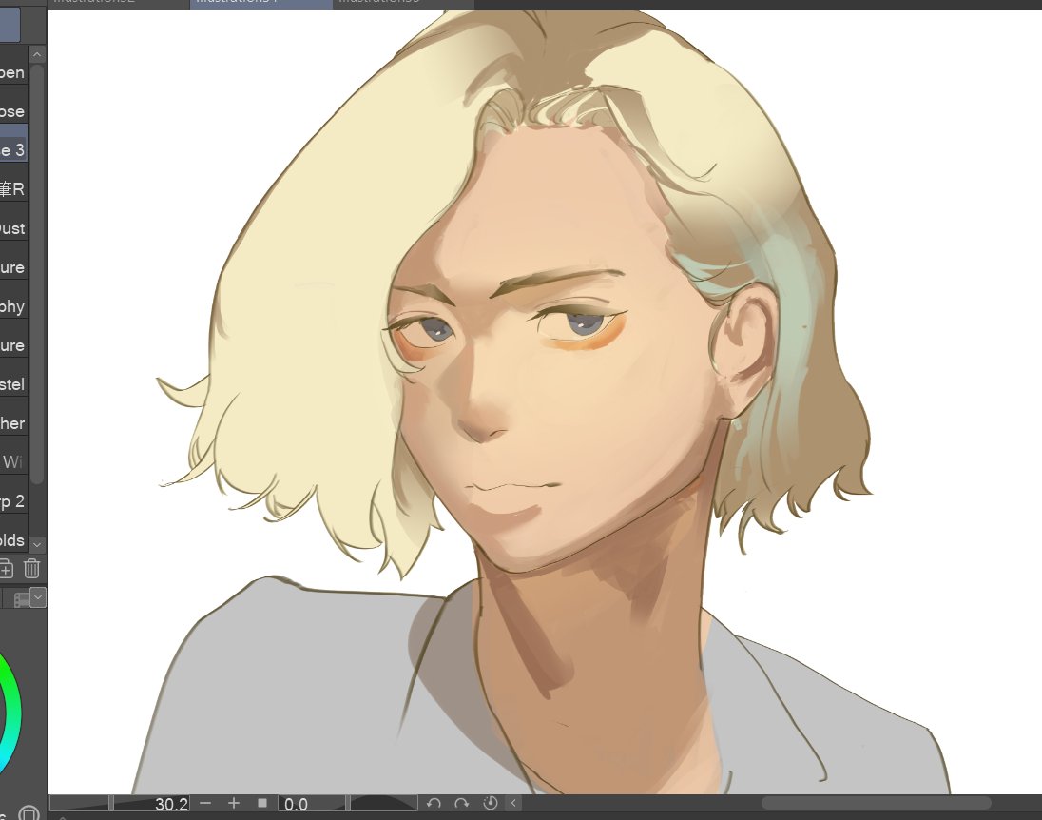Click the canvas horizontal scrollbar
The image size is (1042, 820).
coord(876,804)
